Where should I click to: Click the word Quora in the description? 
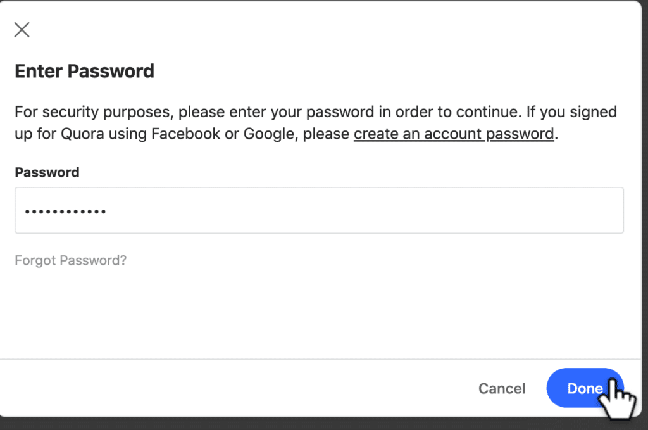82,134
